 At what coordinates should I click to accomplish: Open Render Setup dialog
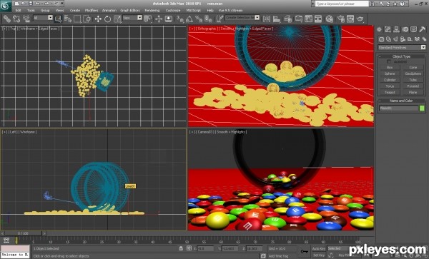click(340, 19)
